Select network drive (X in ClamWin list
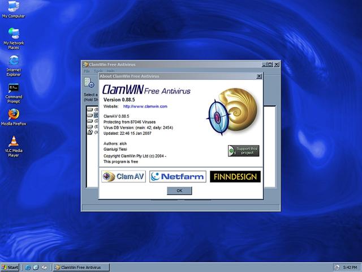362x272 pixels. (x=93, y=132)
